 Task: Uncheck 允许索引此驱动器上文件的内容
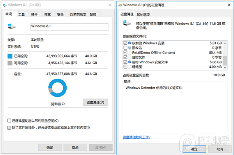coord(9,128)
